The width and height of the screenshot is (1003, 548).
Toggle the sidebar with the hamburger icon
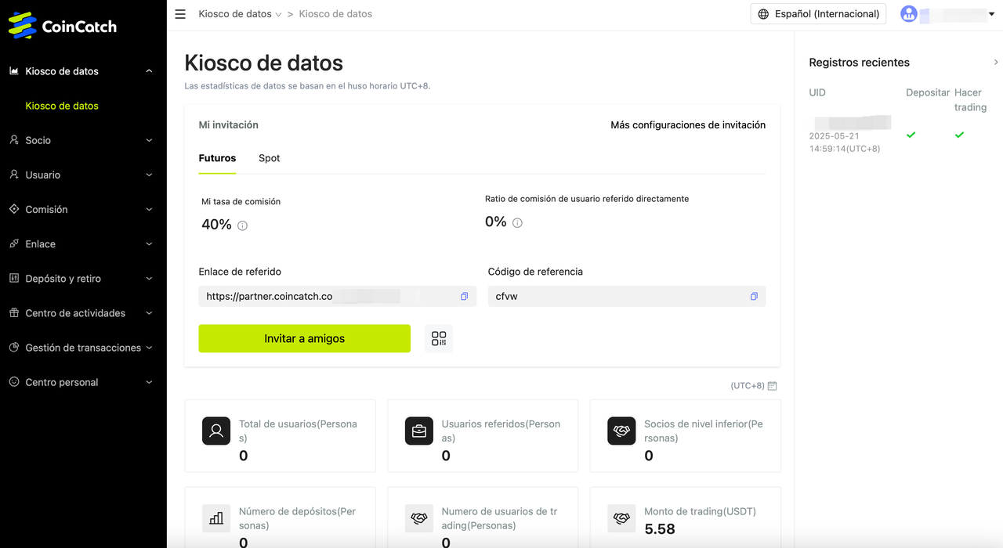tap(179, 13)
